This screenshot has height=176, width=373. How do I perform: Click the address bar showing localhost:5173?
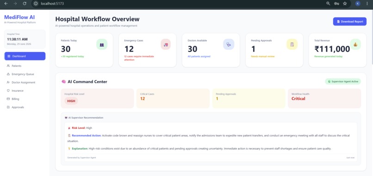pos(52,4)
